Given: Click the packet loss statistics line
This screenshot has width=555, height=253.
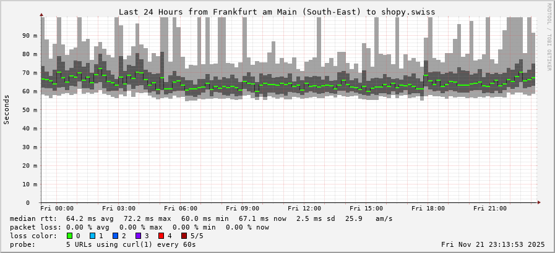Looking at the screenshot, I should click(x=139, y=227).
